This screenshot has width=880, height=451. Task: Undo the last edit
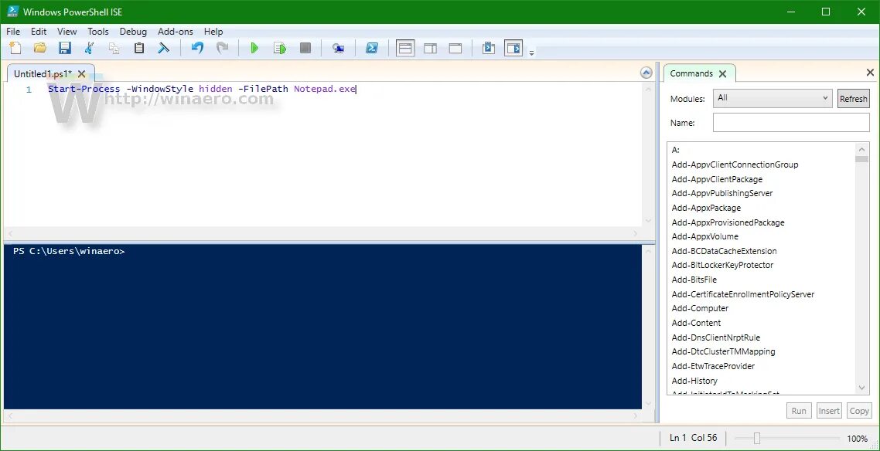click(x=197, y=48)
